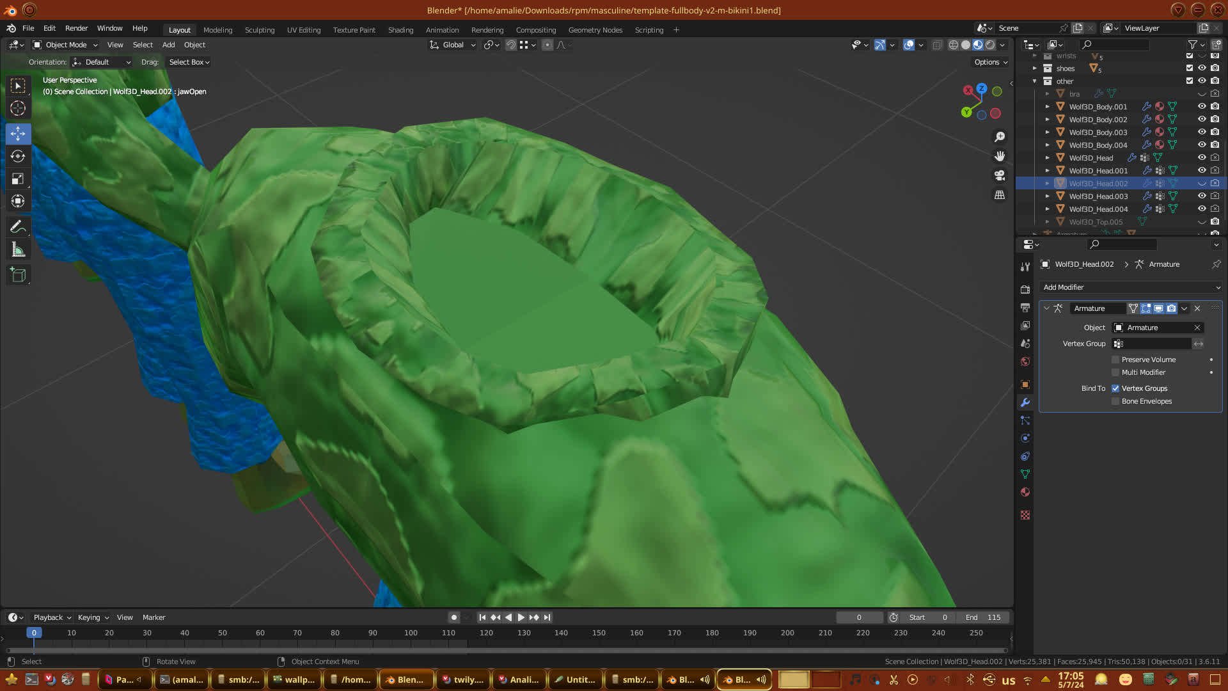Image resolution: width=1228 pixels, height=691 pixels.
Task: Click the End frame field
Action: [983, 617]
